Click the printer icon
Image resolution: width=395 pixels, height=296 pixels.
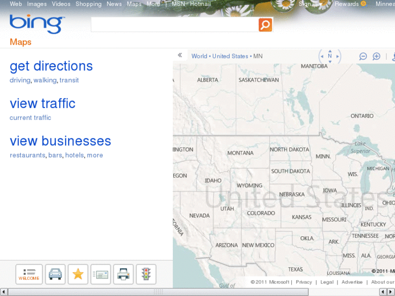[123, 274]
